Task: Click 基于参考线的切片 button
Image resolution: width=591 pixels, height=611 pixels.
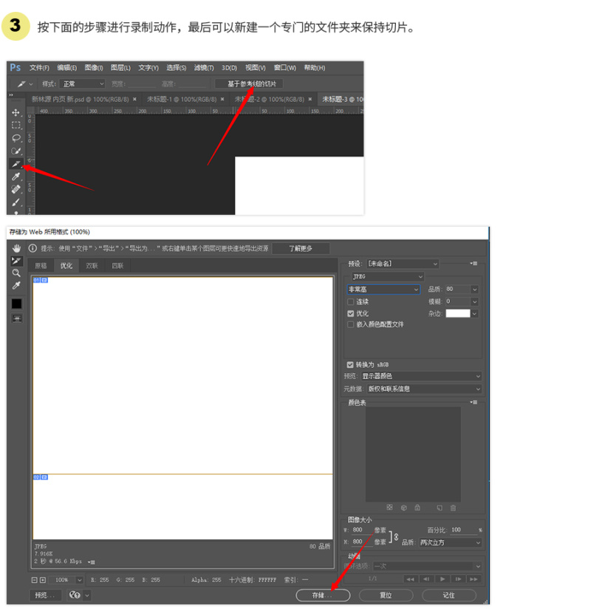Action: 248,83
